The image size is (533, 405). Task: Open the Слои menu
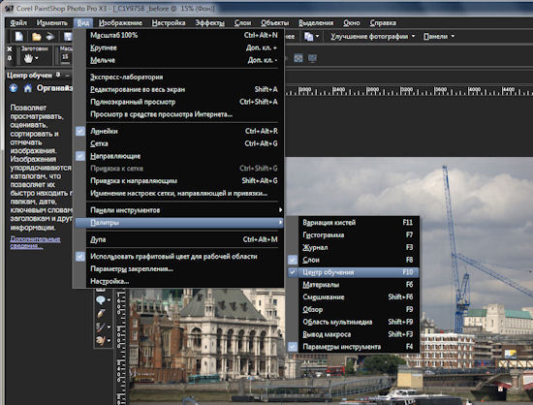click(x=242, y=22)
